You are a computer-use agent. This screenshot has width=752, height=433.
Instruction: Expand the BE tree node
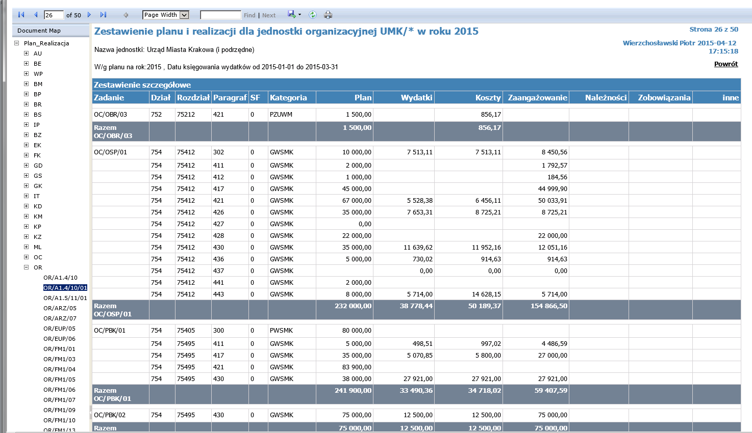tap(27, 64)
